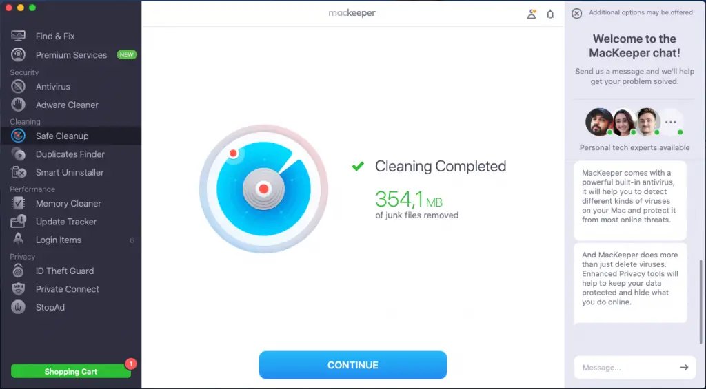Screen dimensions: 706x389
Task: Click the green fullscreen window button
Action: [x=32, y=8]
